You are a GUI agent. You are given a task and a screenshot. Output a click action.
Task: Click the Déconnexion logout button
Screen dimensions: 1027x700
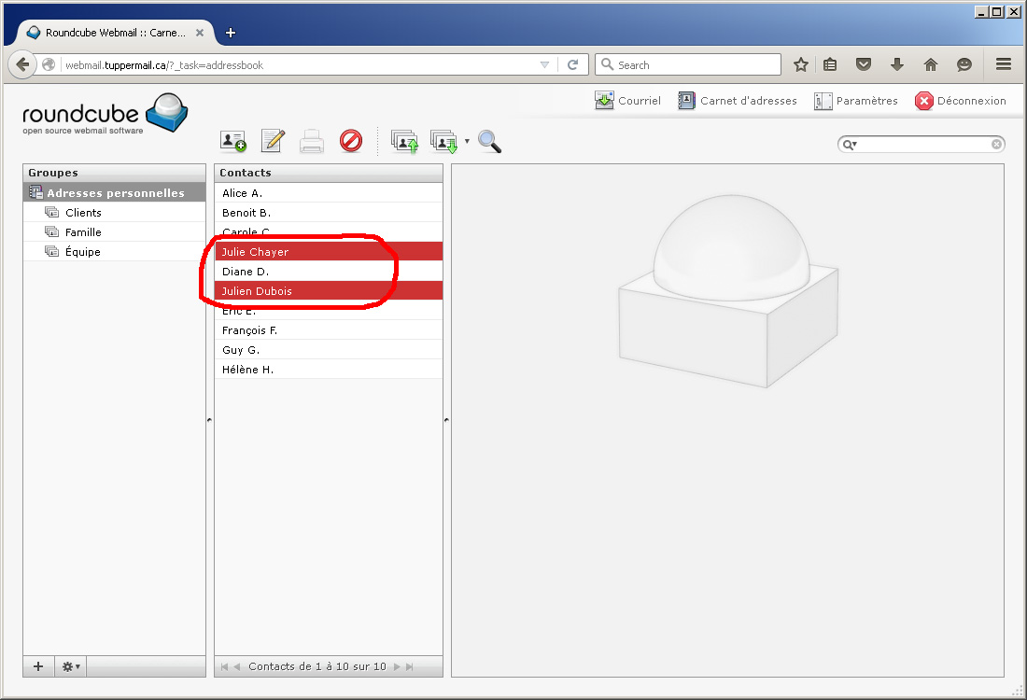961,101
